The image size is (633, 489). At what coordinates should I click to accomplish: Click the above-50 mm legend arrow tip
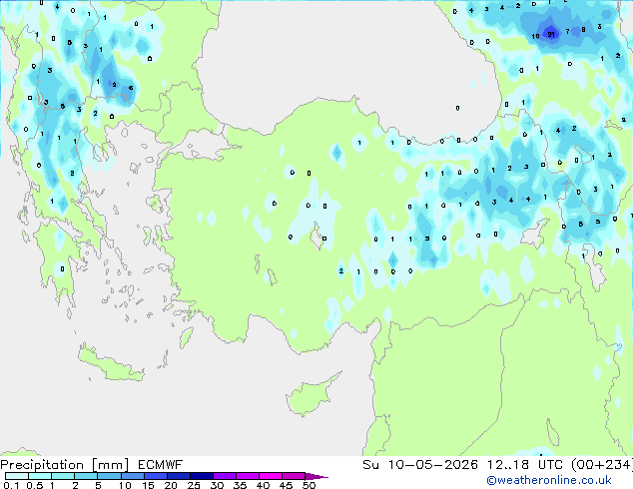(316, 476)
